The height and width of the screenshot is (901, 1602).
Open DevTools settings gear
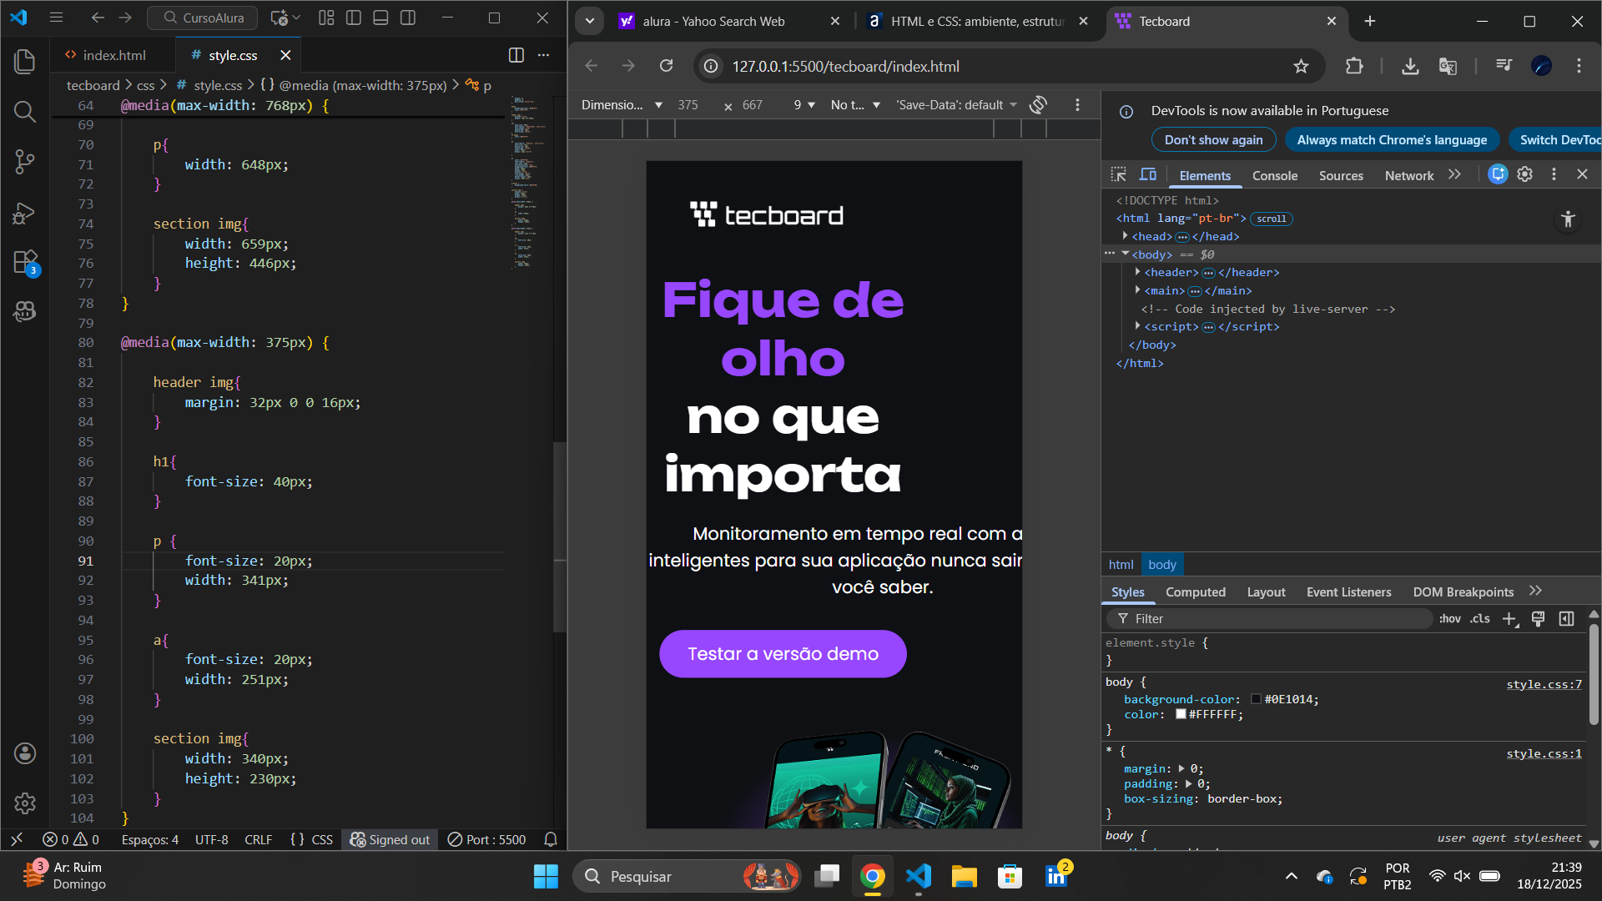pos(1525,174)
